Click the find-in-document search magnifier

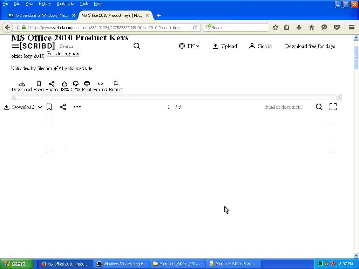point(319,107)
